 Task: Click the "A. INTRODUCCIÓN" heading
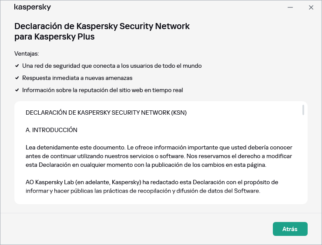pos(51,130)
